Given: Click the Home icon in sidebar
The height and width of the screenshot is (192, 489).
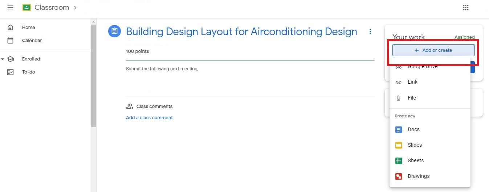Looking at the screenshot, I should point(11,28).
